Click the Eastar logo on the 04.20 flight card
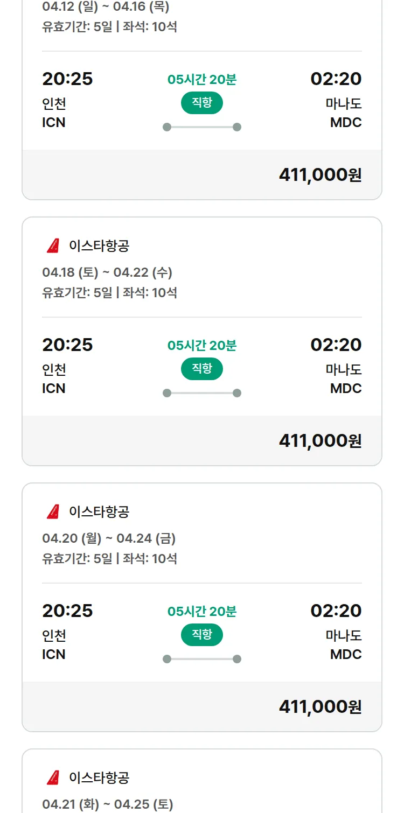The width and height of the screenshot is (404, 813). pyautogui.click(x=53, y=511)
